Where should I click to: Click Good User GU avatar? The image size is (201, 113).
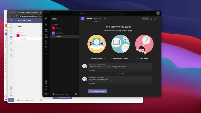pos(84,79)
